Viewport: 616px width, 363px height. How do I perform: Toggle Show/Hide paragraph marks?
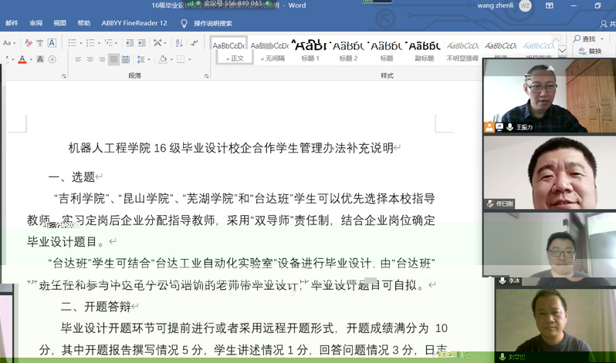click(x=194, y=43)
